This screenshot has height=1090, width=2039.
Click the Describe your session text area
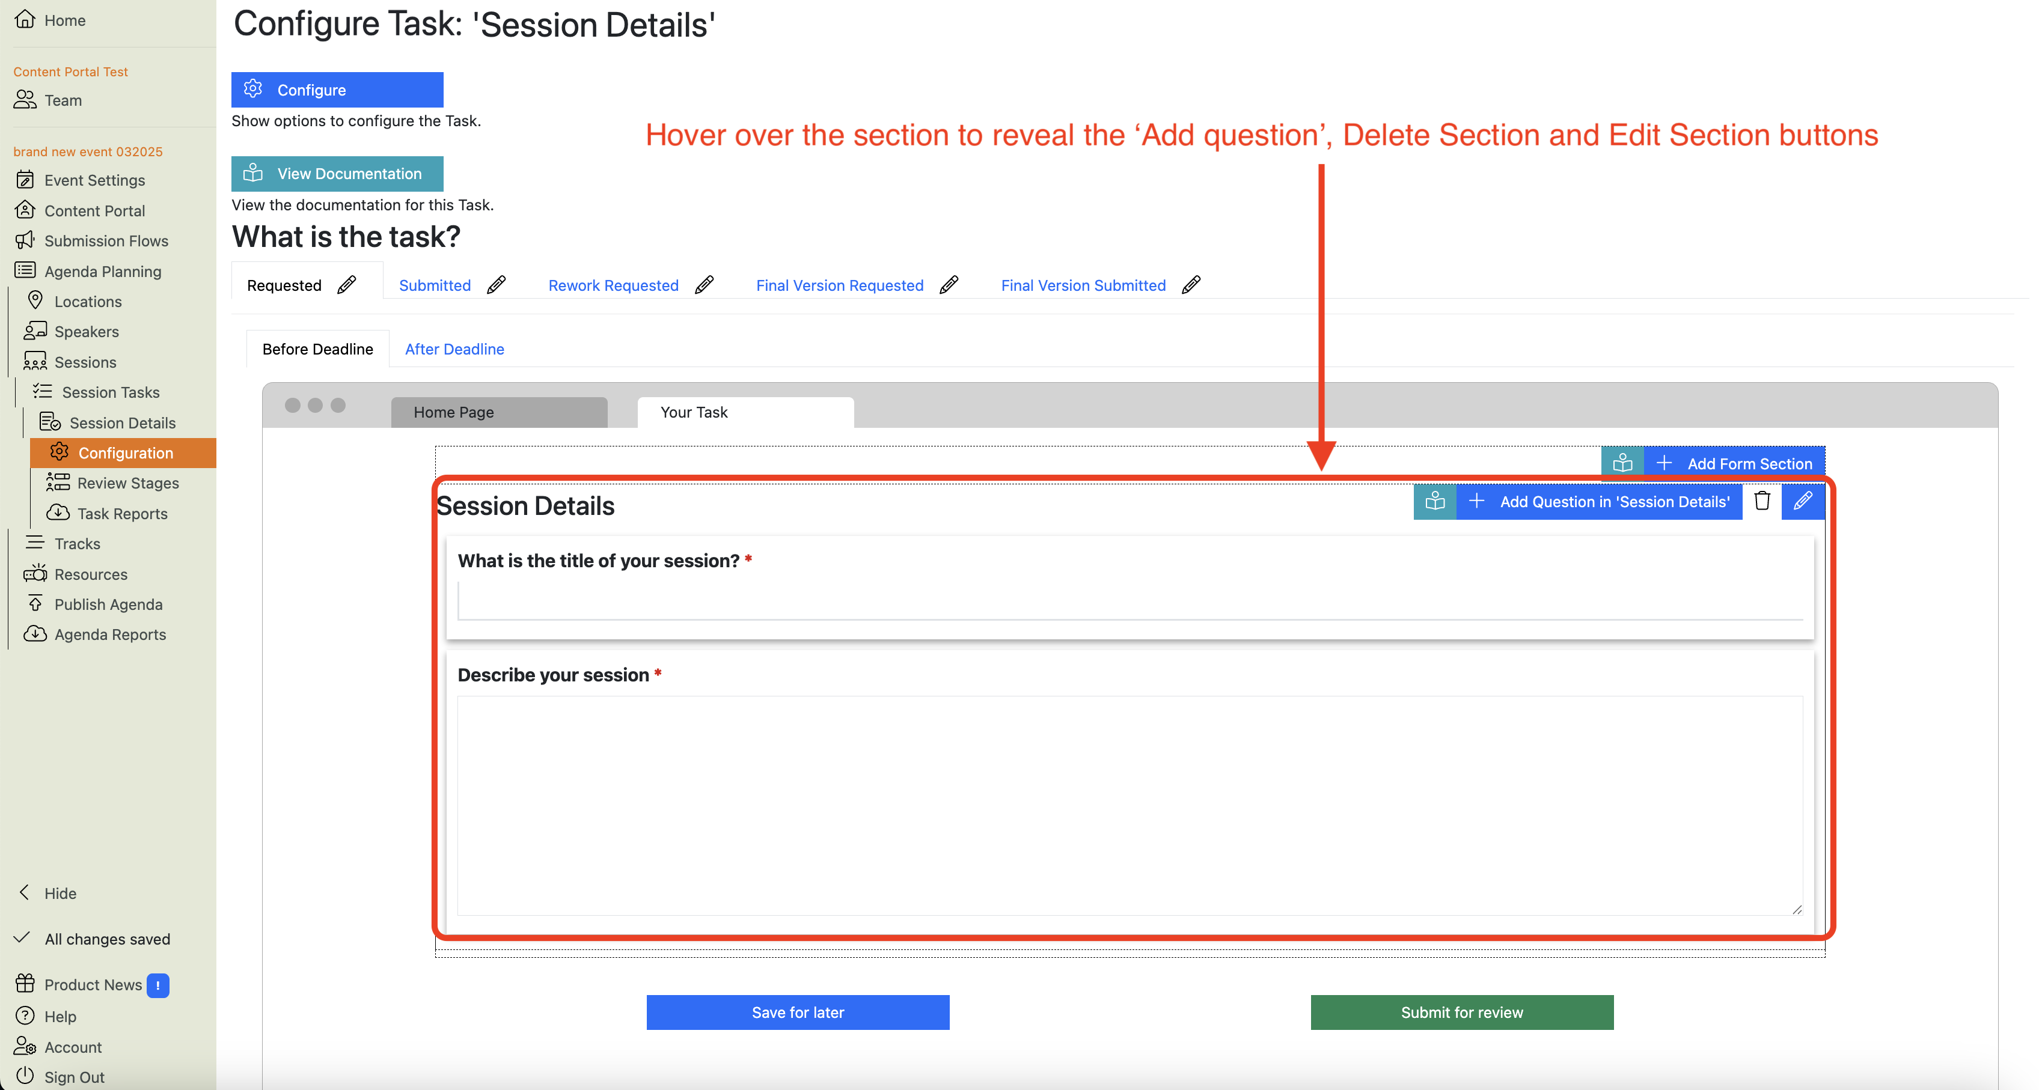[x=1130, y=805]
